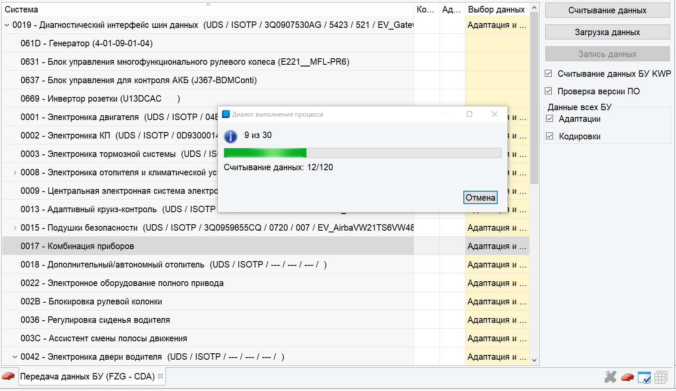676x391 pixels.
Task: Collapse the 0019 diagnostic interface node
Action: click(x=7, y=25)
